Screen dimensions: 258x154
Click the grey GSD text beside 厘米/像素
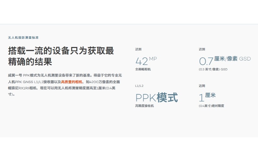pos(245,59)
